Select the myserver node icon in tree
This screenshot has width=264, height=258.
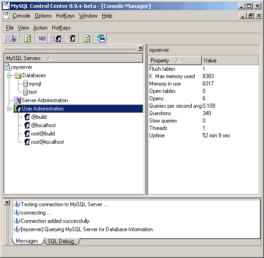(8, 67)
